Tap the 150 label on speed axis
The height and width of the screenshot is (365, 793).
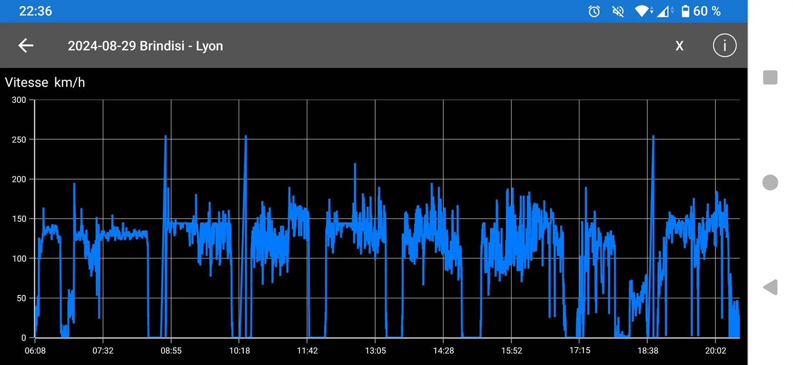(19, 219)
